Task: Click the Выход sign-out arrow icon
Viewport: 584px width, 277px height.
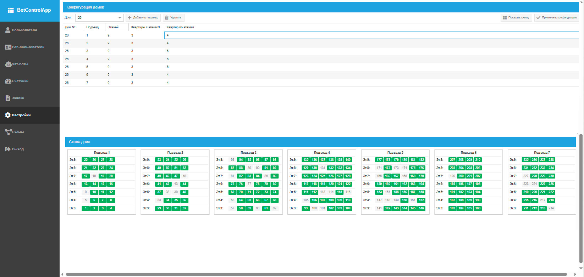Action: coord(8,149)
